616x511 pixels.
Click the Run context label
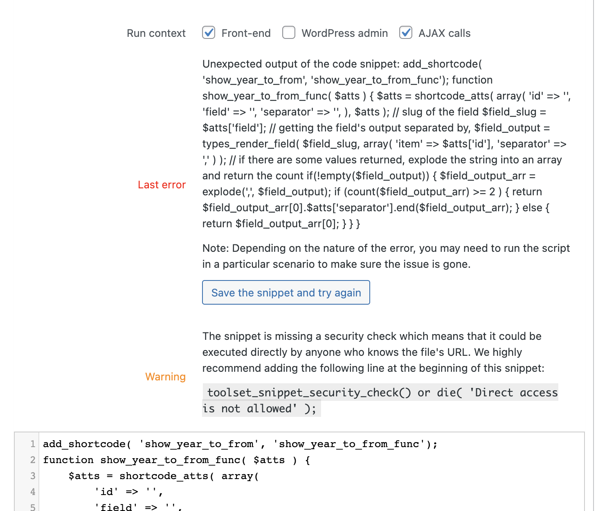(x=156, y=33)
